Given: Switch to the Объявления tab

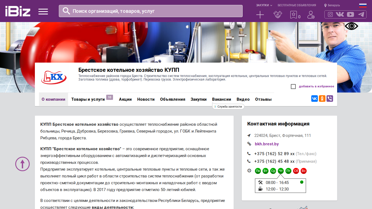Looking at the screenshot, I should [173, 99].
